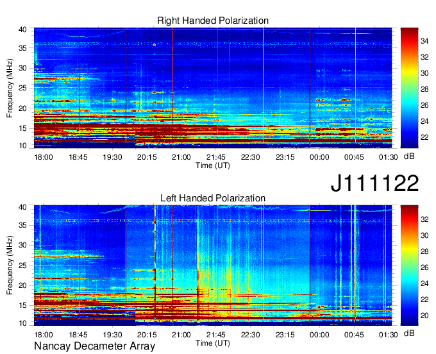
Task: Click the 00:45 time tick of Right Handed plot
Action: 354,157
